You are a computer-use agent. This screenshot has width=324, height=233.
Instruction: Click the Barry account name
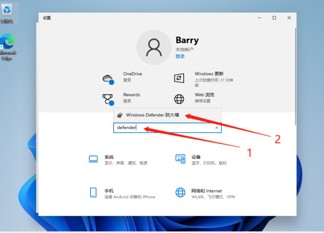187,40
